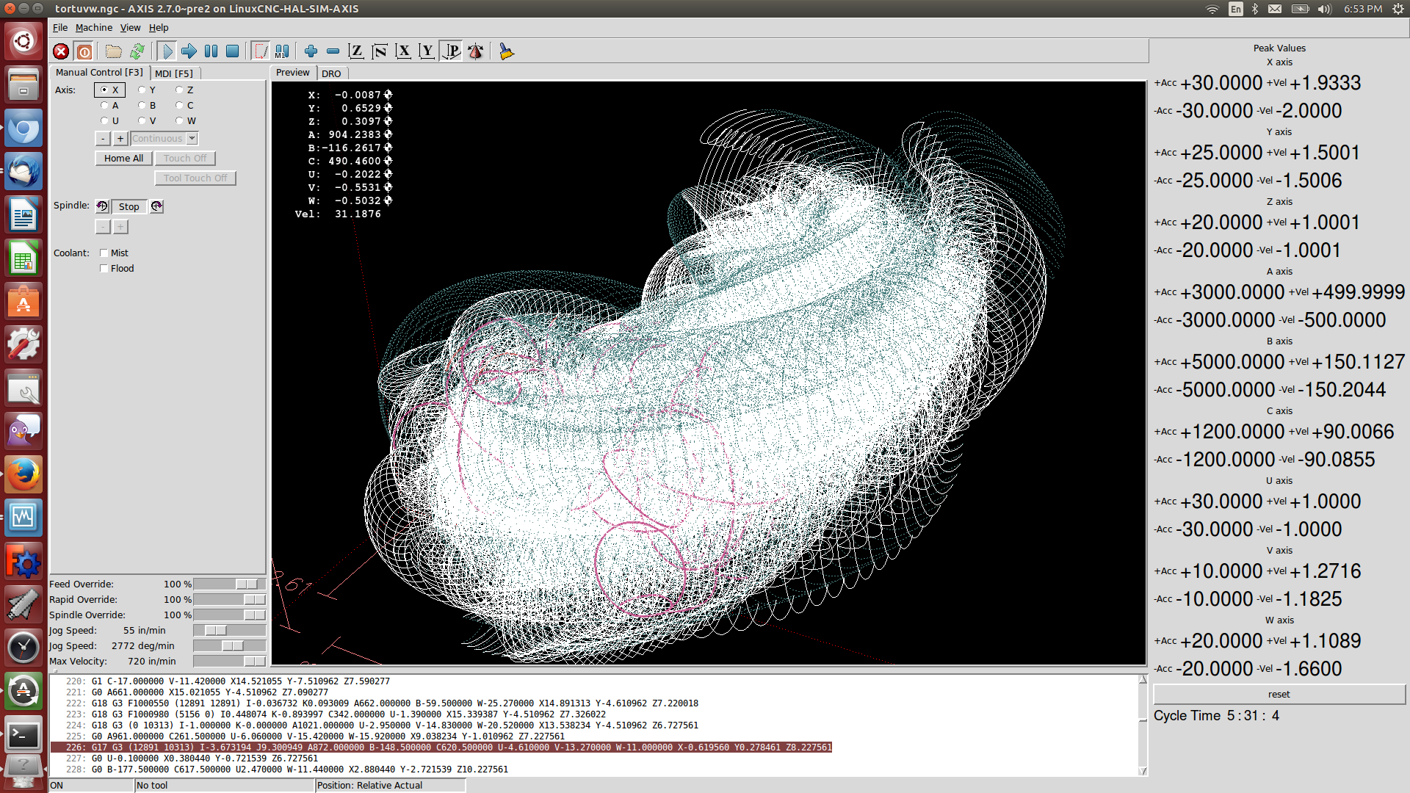Image resolution: width=1410 pixels, height=793 pixels.
Task: Select the Manual Control [F3] tab
Action: pos(99,73)
